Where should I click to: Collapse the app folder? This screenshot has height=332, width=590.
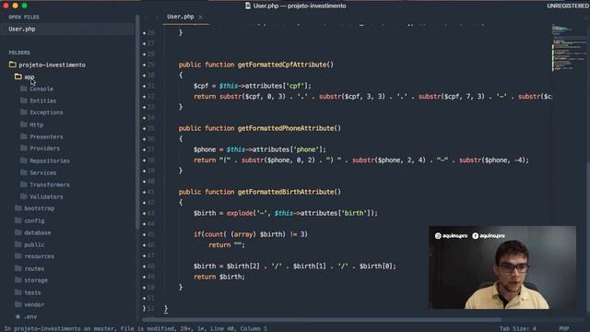pyautogui.click(x=29, y=77)
